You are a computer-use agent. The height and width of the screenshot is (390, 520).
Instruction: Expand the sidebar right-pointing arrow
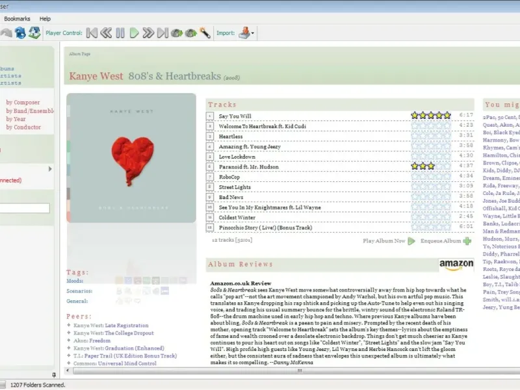click(50, 169)
